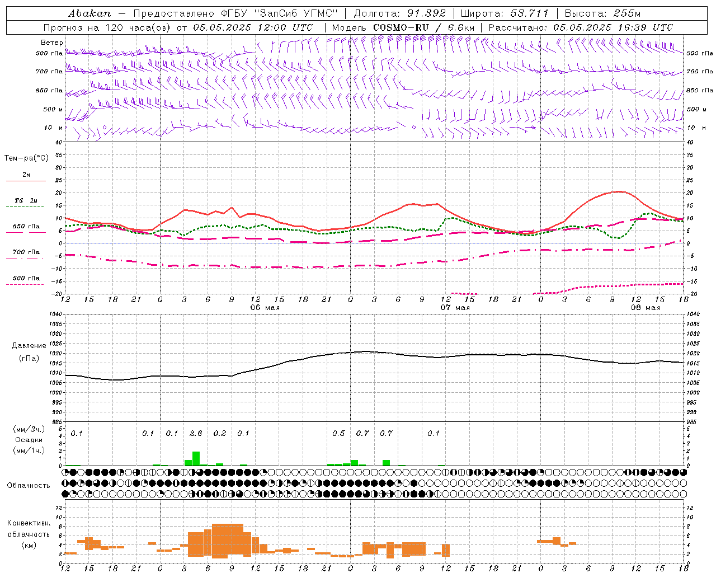This screenshot has width=716, height=573.
Task: Click the "Тем-ра(°C)" temperature panel label
Action: click(26, 158)
